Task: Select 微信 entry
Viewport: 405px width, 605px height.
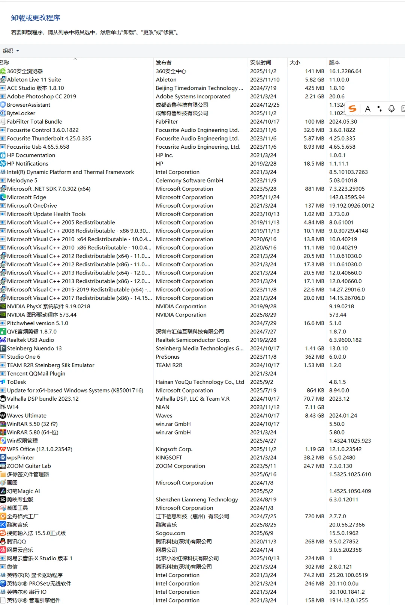Action: coord(195,567)
